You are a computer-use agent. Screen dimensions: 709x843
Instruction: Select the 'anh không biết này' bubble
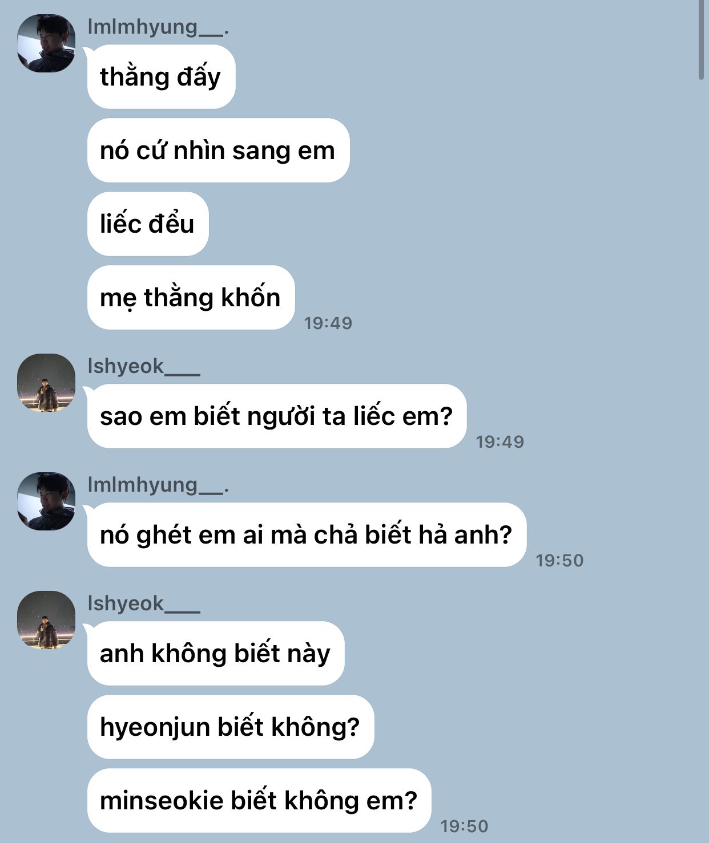click(216, 653)
